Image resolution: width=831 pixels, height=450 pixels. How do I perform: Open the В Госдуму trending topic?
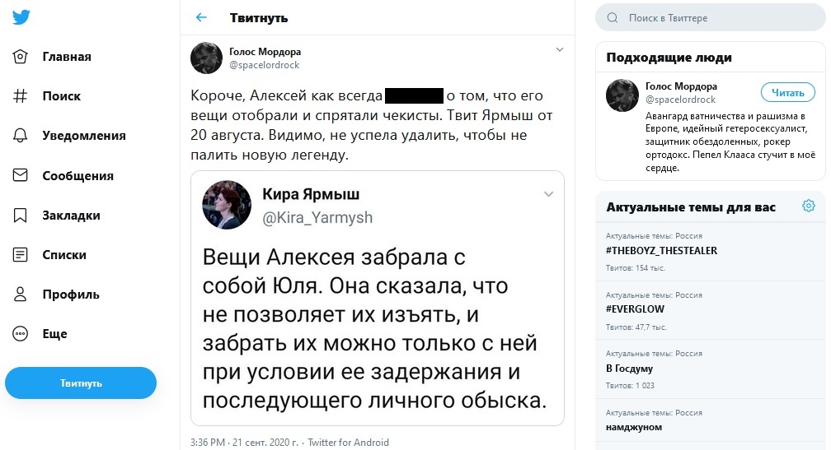coord(629,369)
